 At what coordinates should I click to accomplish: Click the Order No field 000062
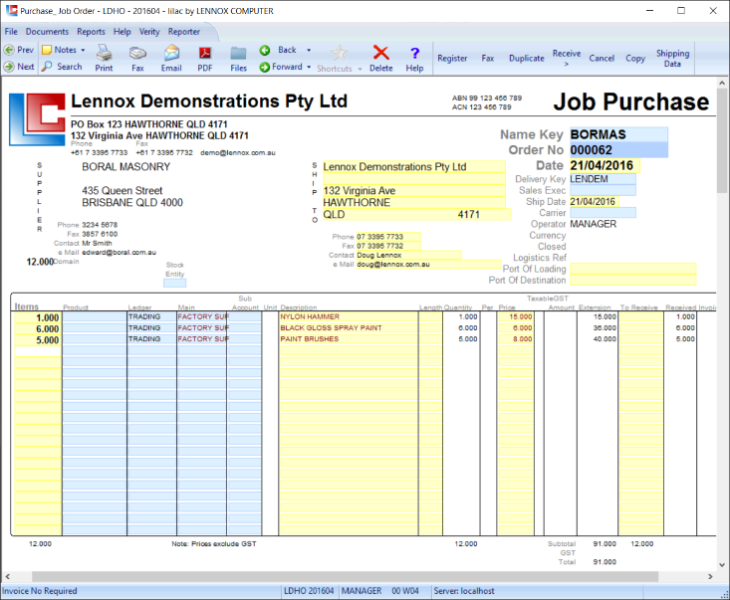tap(618, 150)
